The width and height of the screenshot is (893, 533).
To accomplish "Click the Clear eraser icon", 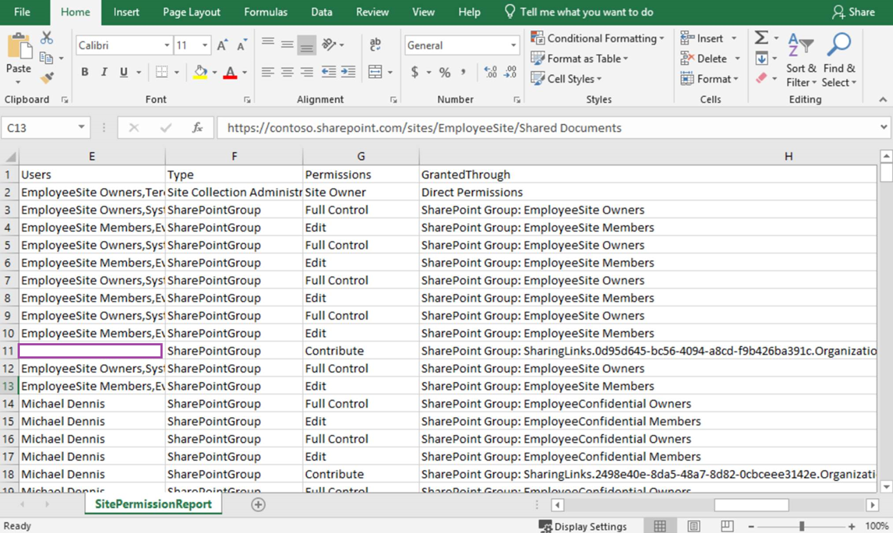I will pos(761,78).
